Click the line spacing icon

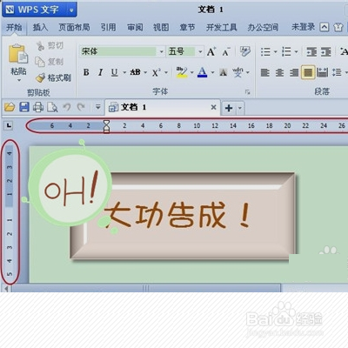[337, 72]
